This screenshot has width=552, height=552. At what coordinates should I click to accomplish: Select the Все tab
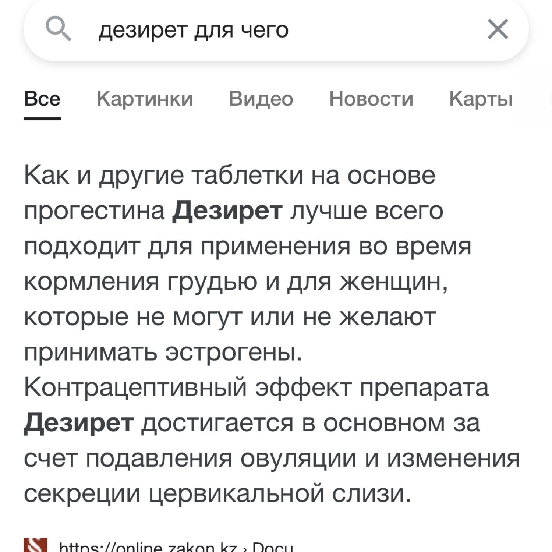(42, 99)
